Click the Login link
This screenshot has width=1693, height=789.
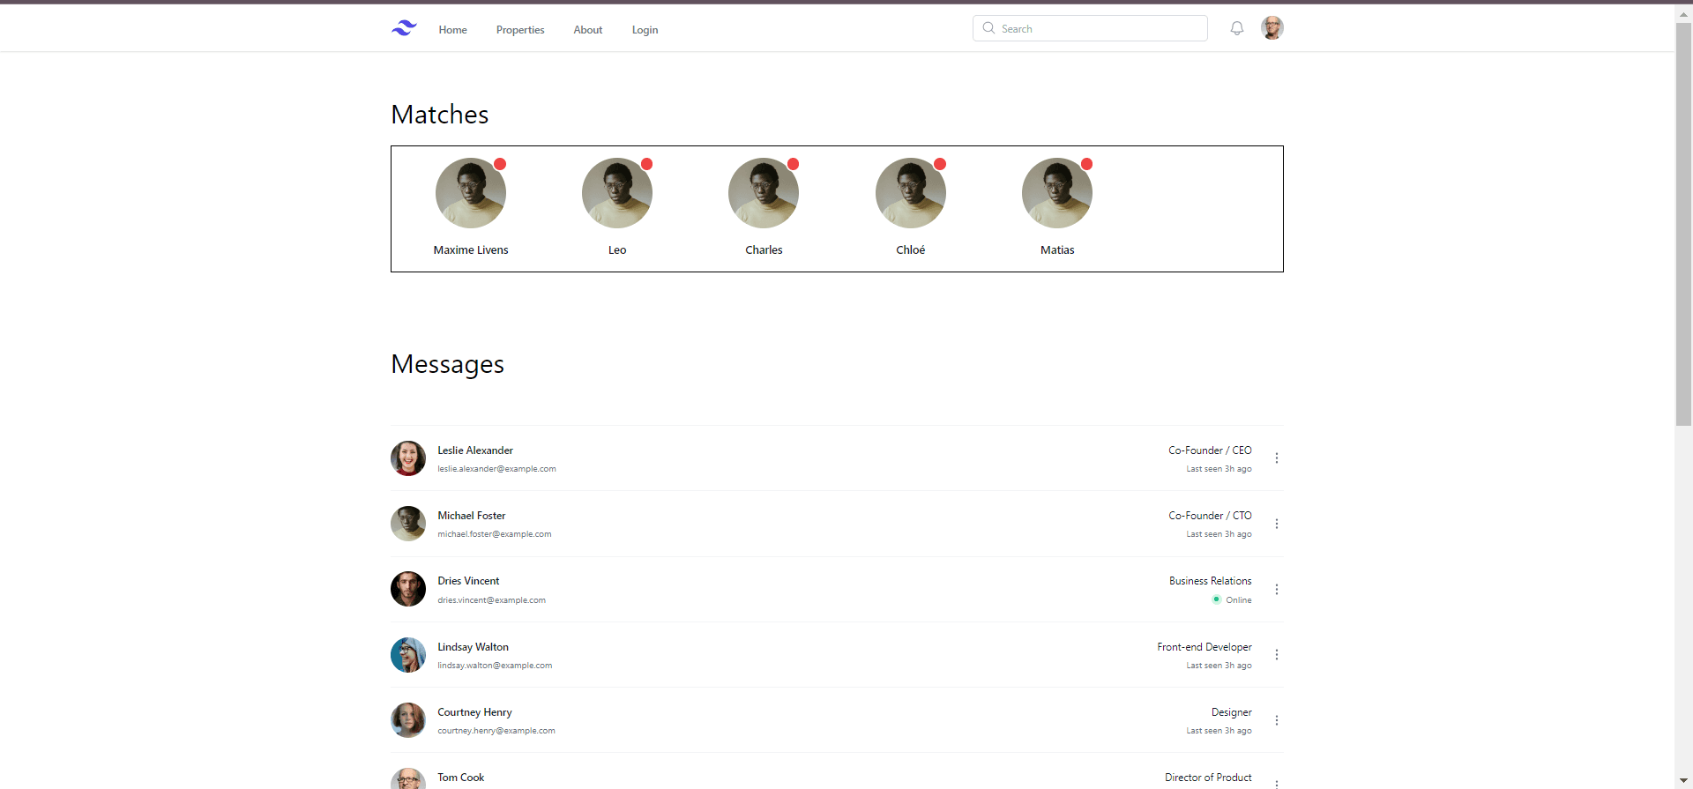coord(645,30)
